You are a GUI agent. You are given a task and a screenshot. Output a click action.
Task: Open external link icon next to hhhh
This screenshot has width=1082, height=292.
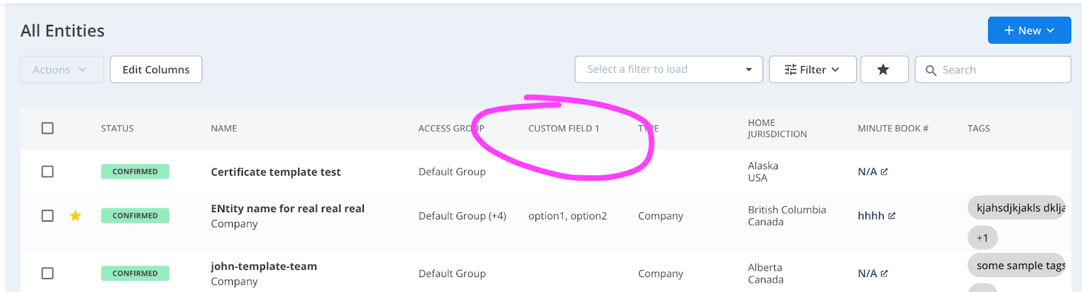pos(892,216)
